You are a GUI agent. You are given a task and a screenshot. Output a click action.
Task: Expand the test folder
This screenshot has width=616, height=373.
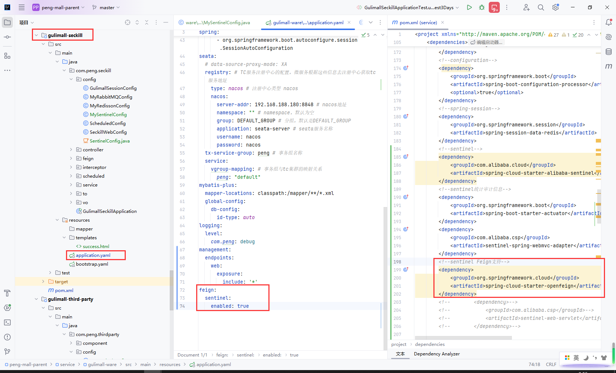50,273
